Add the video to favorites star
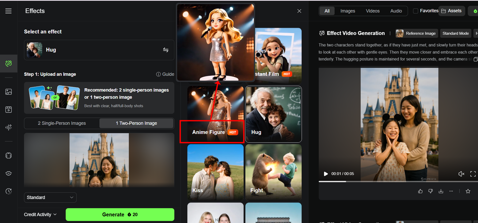Screen dimensions: 478x223 pyautogui.click(x=468, y=191)
